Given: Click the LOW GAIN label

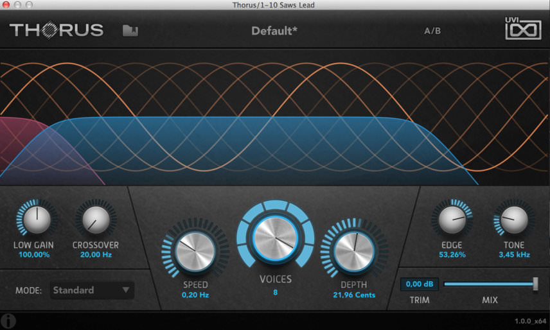Looking at the screenshot, I should (33, 245).
